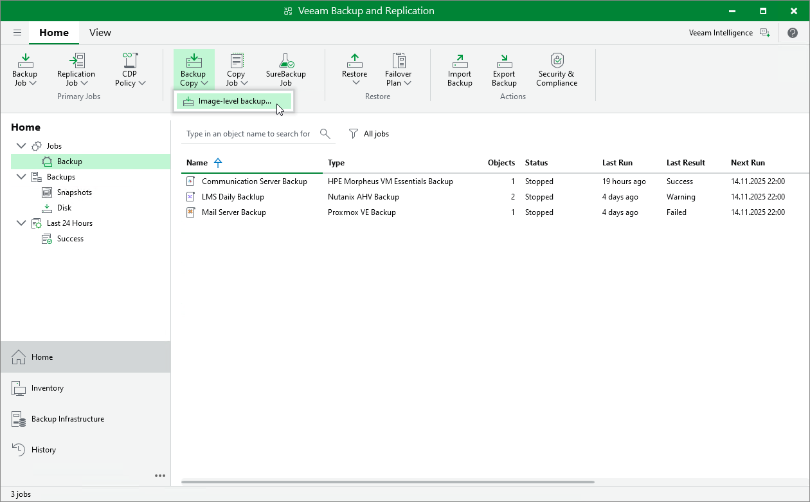Click the sort arrow beside Name
The image size is (810, 502).
point(217,163)
